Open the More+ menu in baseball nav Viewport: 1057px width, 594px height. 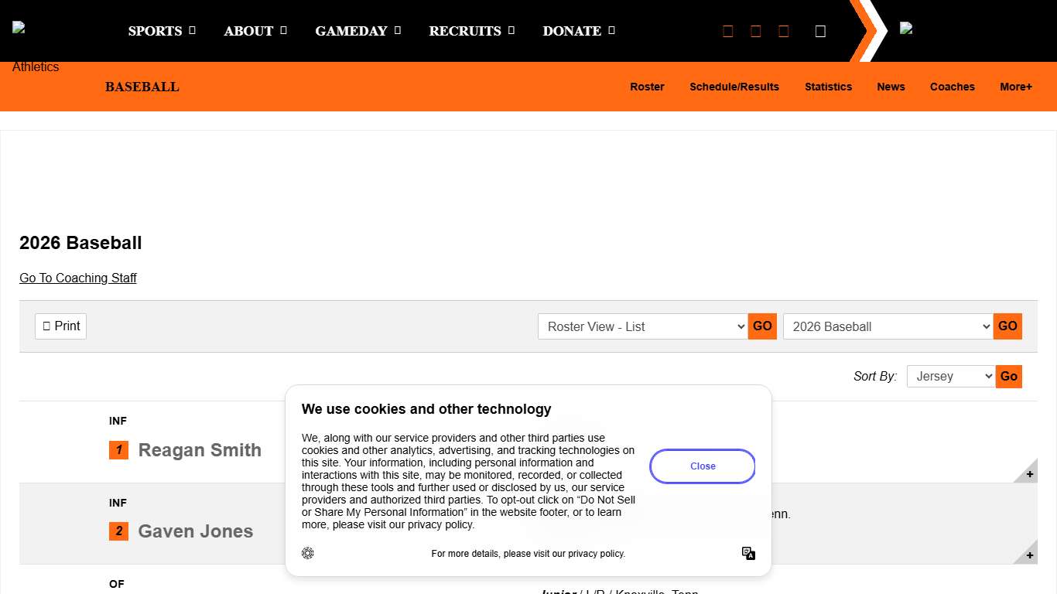[x=1015, y=87]
